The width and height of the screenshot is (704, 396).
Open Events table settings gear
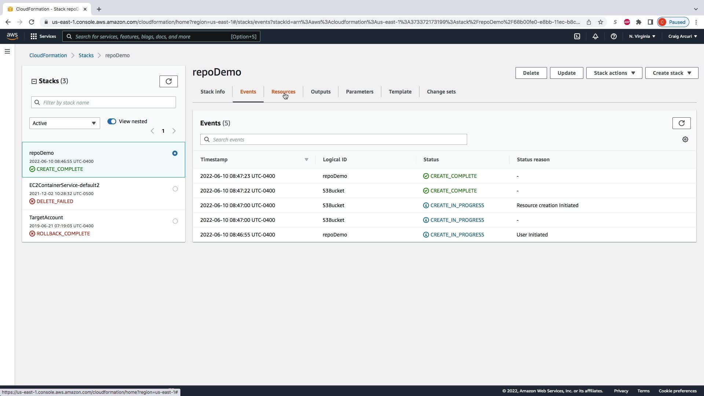point(685,139)
